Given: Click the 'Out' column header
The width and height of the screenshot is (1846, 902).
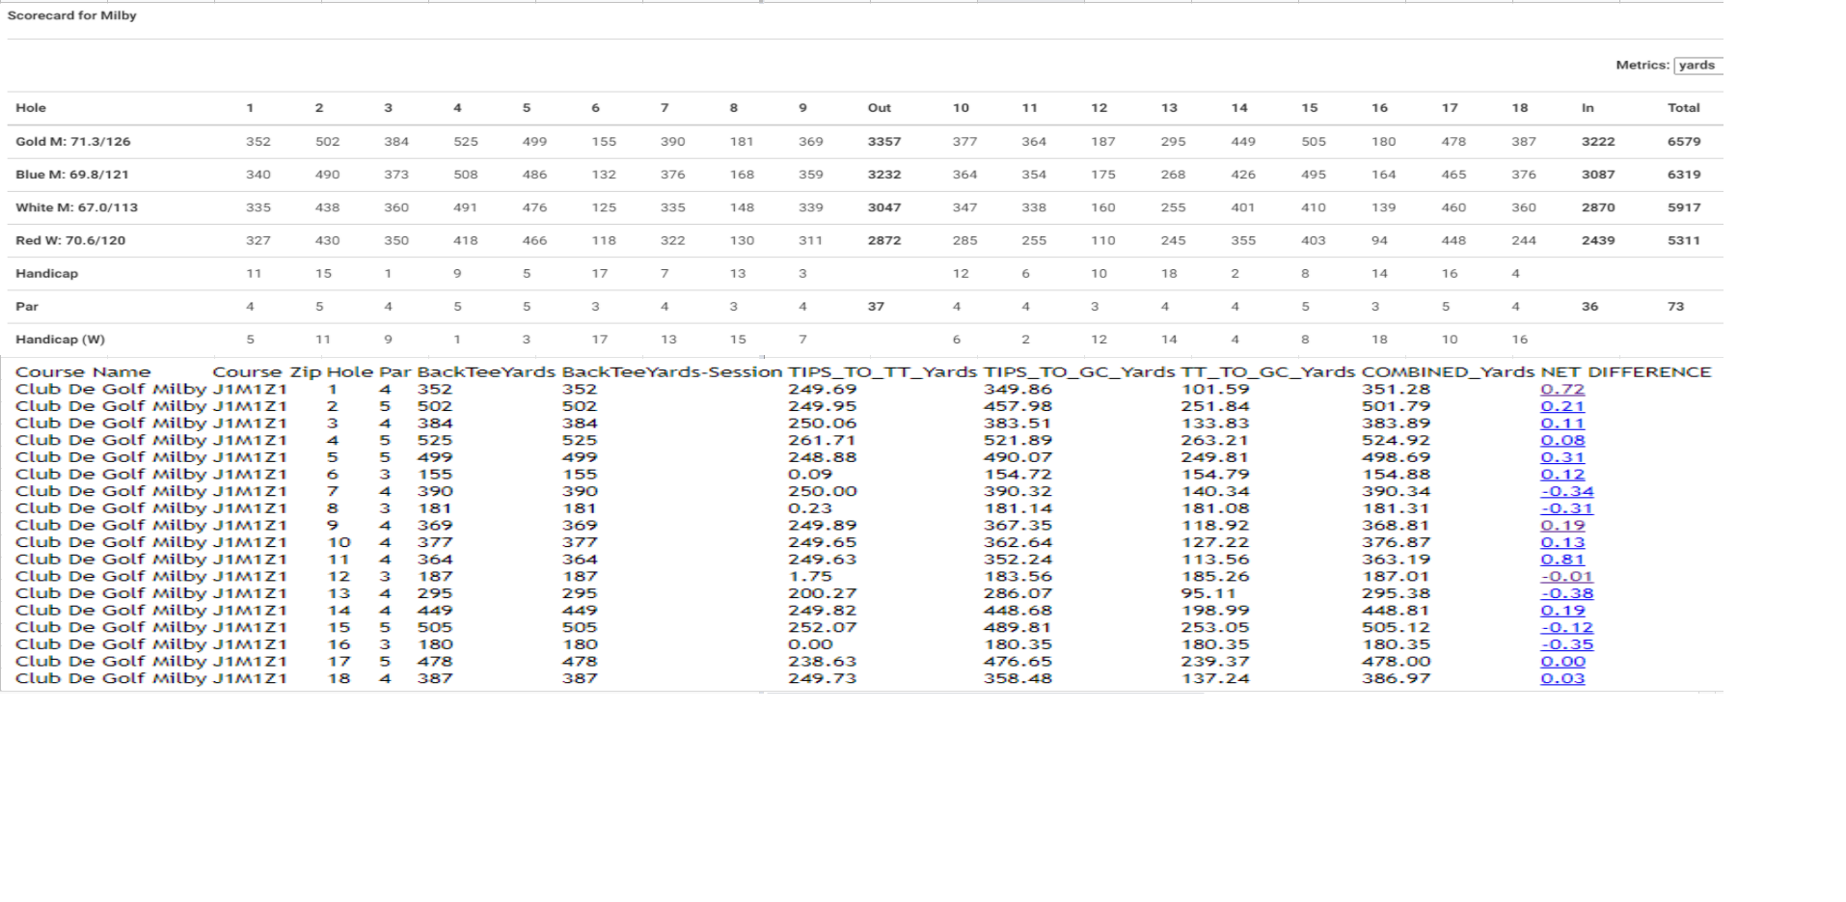Looking at the screenshot, I should [880, 108].
